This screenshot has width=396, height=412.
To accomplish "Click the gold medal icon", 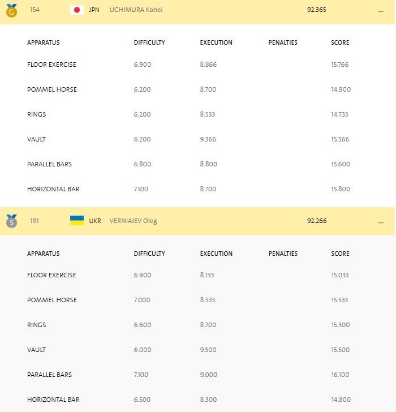I will pyautogui.click(x=11, y=10).
